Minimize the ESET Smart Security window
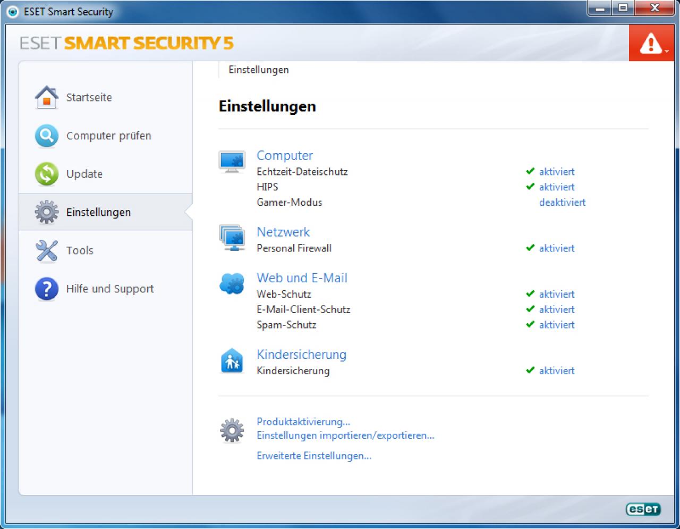Image resolution: width=680 pixels, height=529 pixels. [x=600, y=8]
